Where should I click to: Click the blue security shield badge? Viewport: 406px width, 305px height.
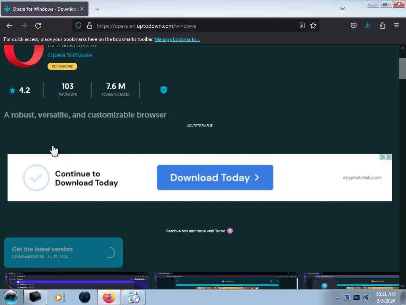pos(164,90)
